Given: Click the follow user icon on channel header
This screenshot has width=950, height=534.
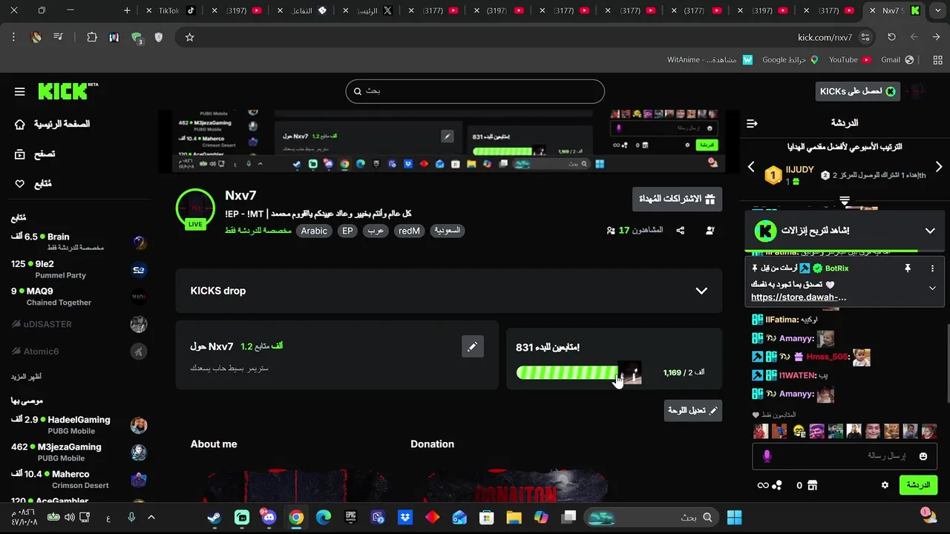Looking at the screenshot, I should [710, 231].
